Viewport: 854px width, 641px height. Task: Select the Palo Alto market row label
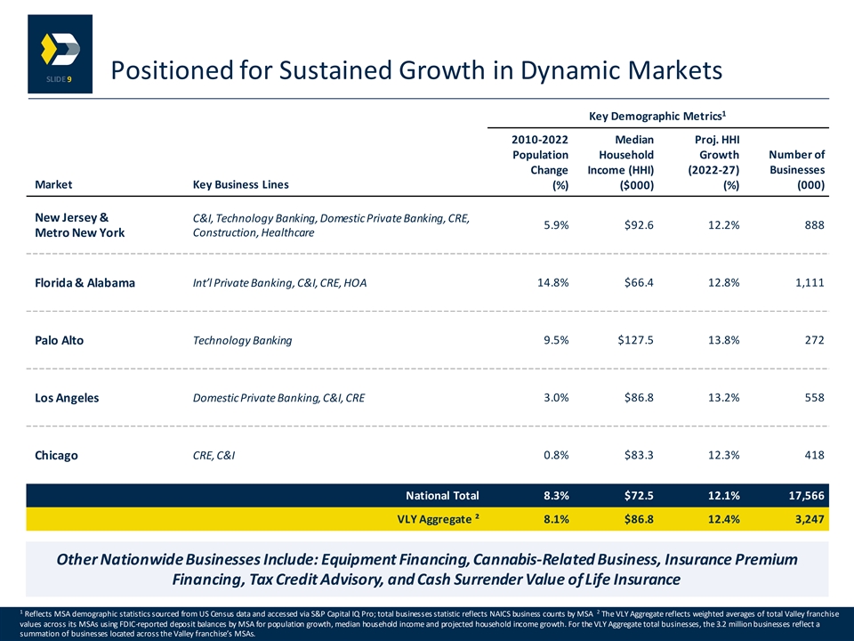(60, 340)
